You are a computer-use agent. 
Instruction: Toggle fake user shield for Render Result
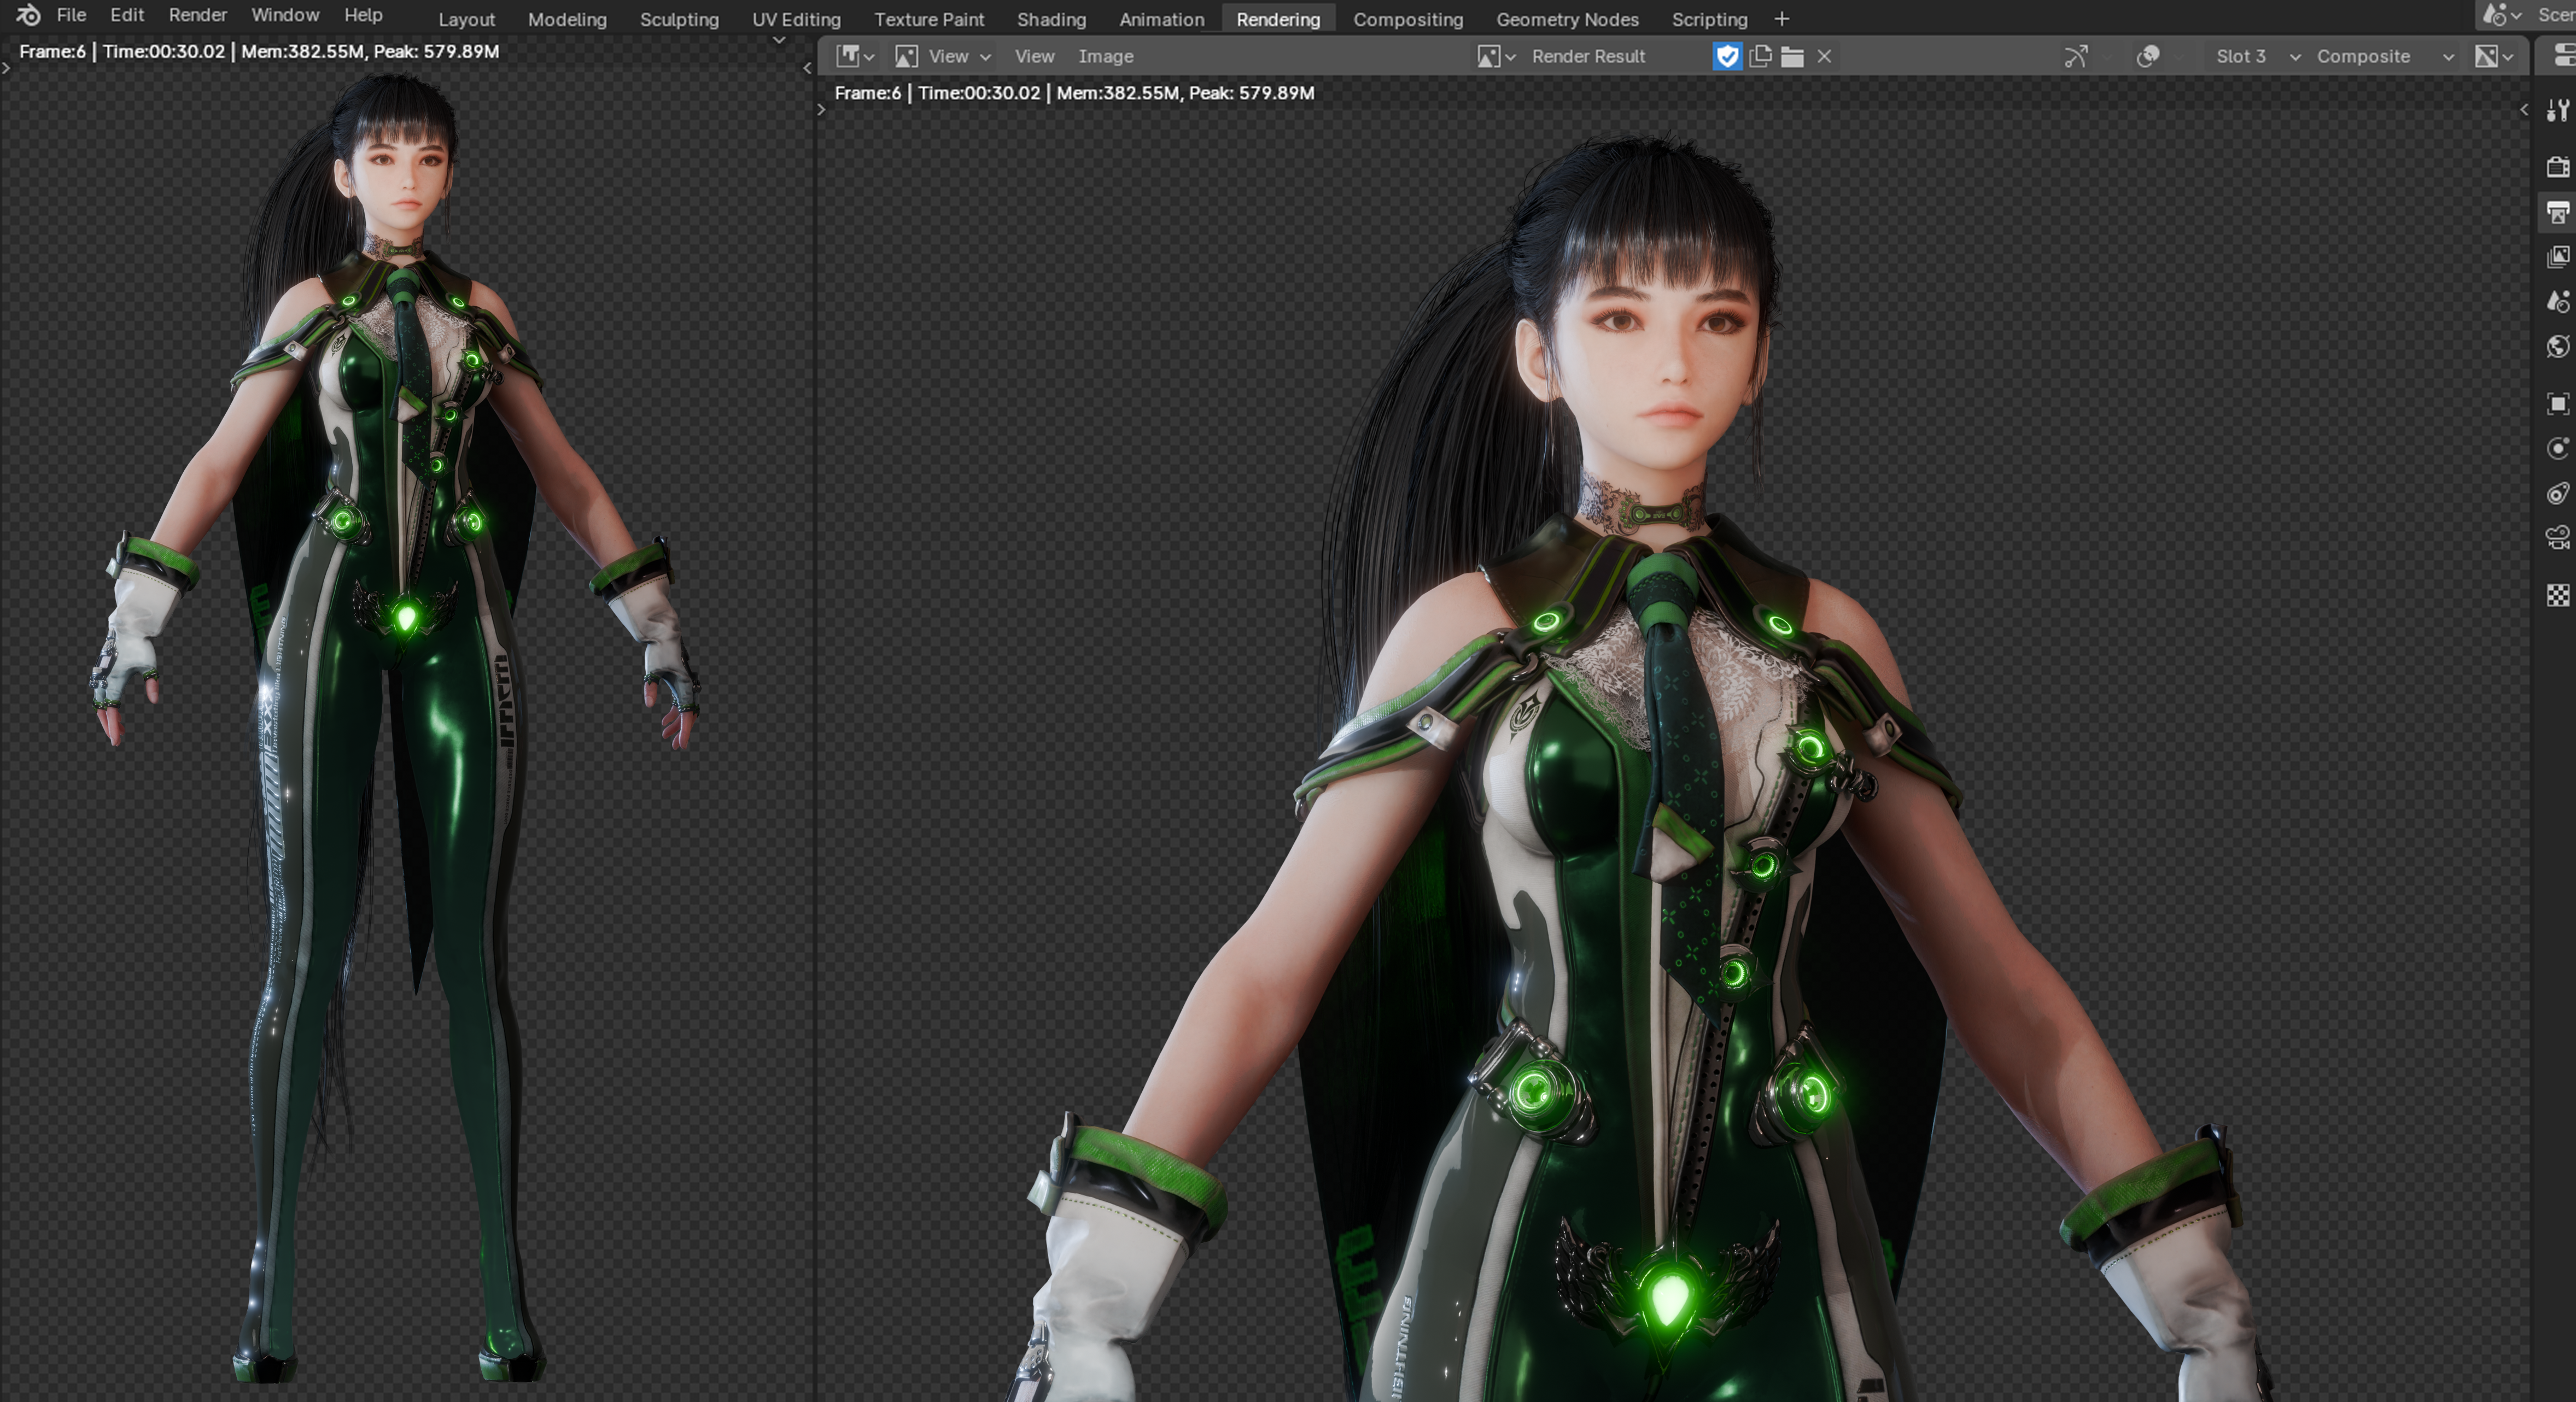click(x=1727, y=56)
